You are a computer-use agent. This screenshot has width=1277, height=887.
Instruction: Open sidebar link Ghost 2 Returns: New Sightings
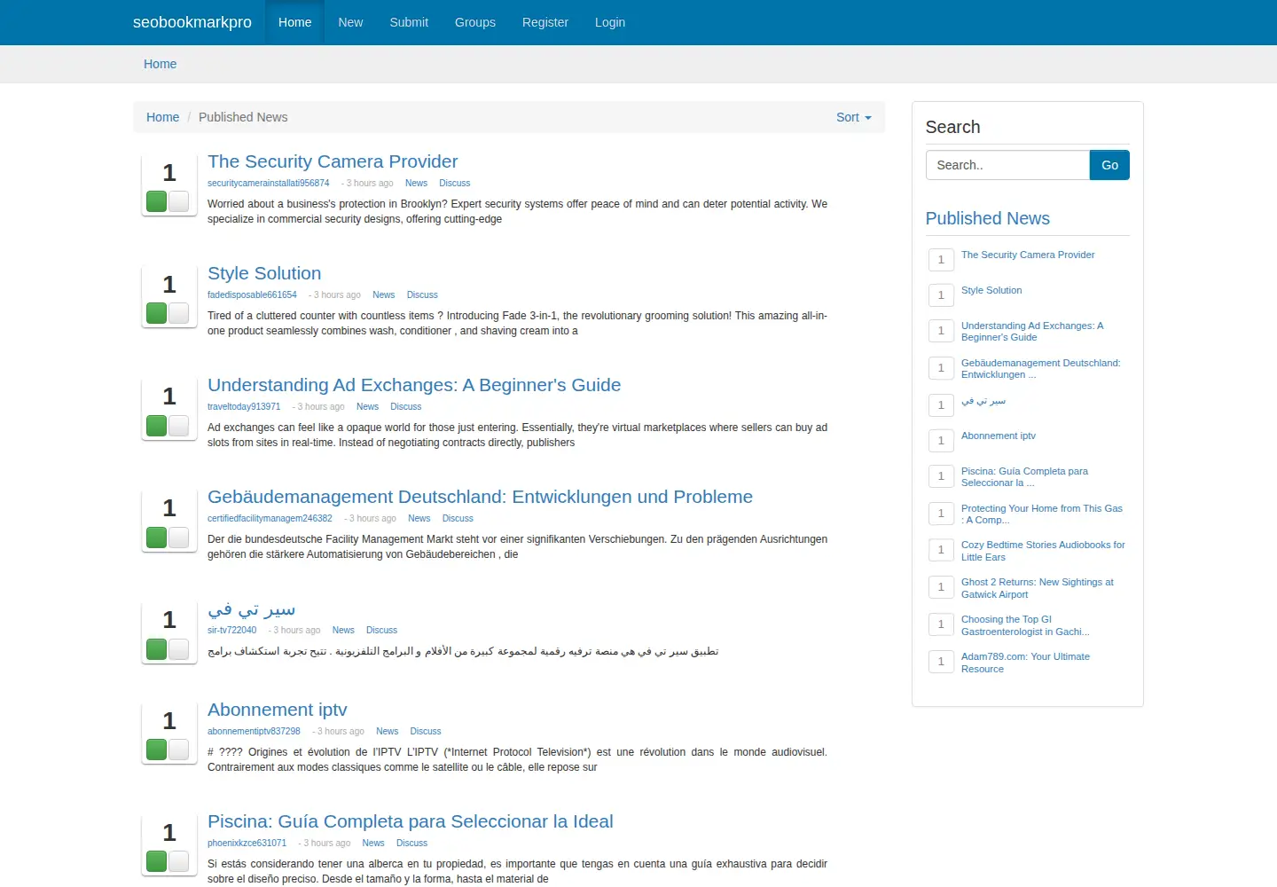click(1038, 588)
